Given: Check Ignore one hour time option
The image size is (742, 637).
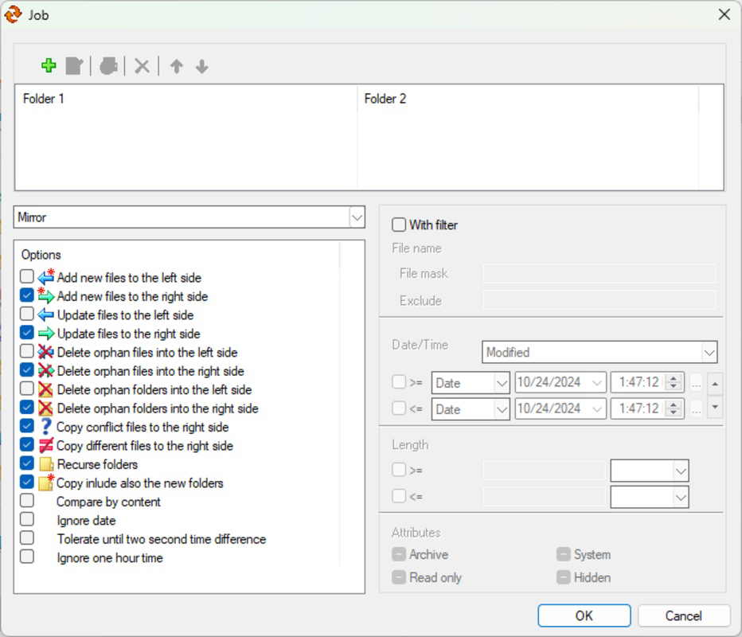Looking at the screenshot, I should (27, 557).
